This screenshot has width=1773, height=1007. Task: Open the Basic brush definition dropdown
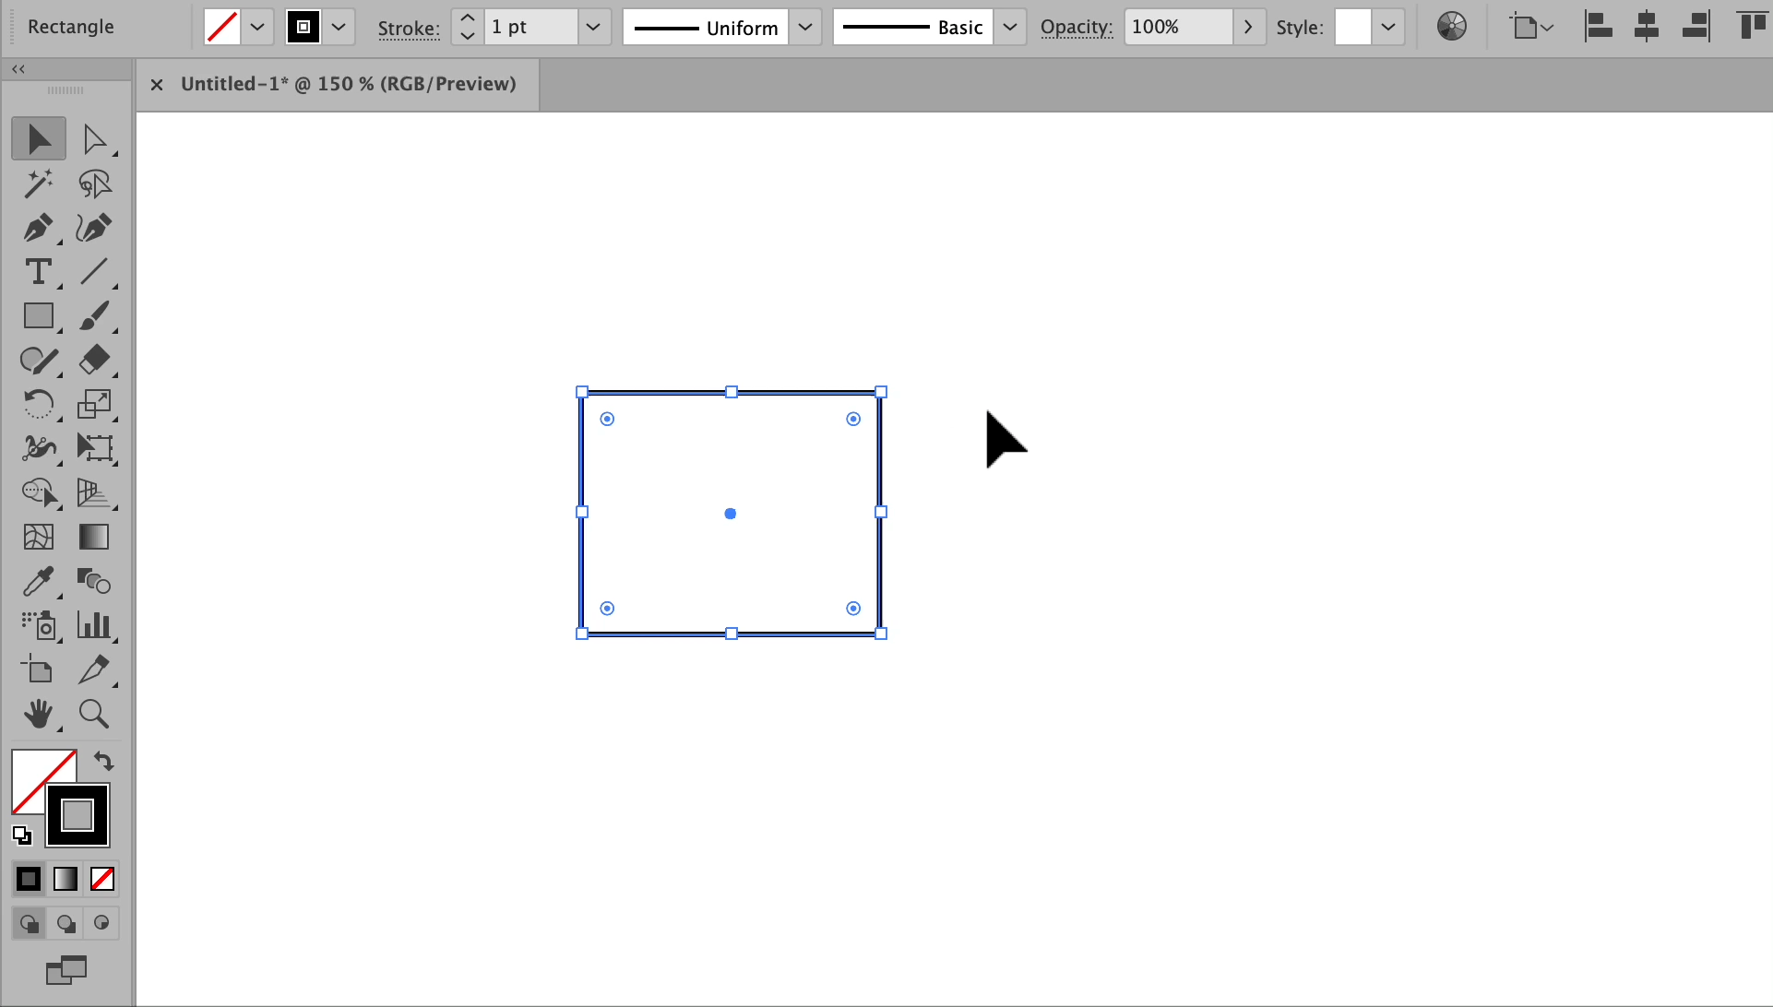pyautogui.click(x=1010, y=27)
